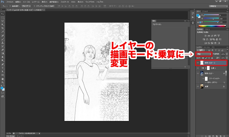This screenshot has width=229, height=137.
Task: Select the Clone Stamp tool
Action: pyautogui.click(x=3, y=43)
